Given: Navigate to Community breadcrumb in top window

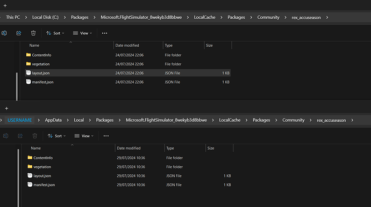Looking at the screenshot, I should pos(268,17).
